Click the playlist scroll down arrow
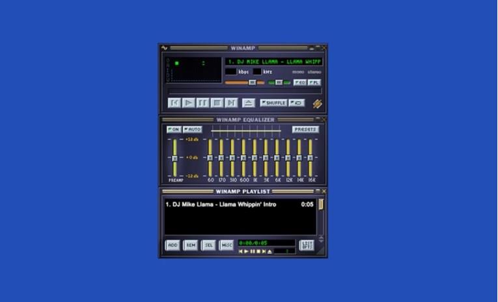498x302 pixels. point(321,240)
